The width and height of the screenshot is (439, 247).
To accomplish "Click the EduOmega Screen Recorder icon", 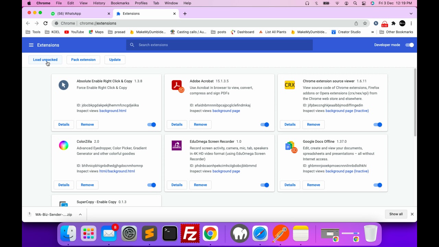I will pos(177,145).
